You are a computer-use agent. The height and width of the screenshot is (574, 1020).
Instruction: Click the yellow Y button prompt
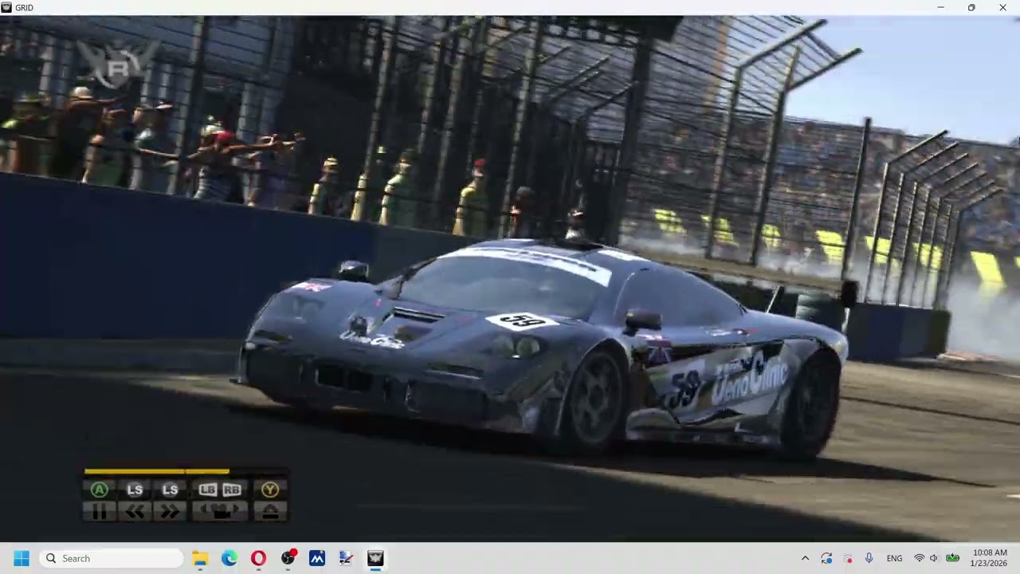tap(269, 490)
